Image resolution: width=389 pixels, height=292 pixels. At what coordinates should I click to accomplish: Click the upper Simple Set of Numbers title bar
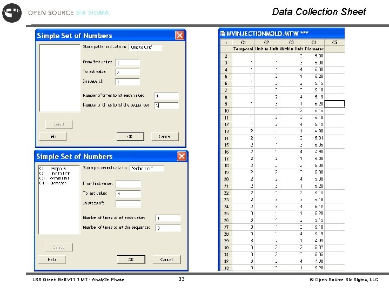pyautogui.click(x=110, y=36)
